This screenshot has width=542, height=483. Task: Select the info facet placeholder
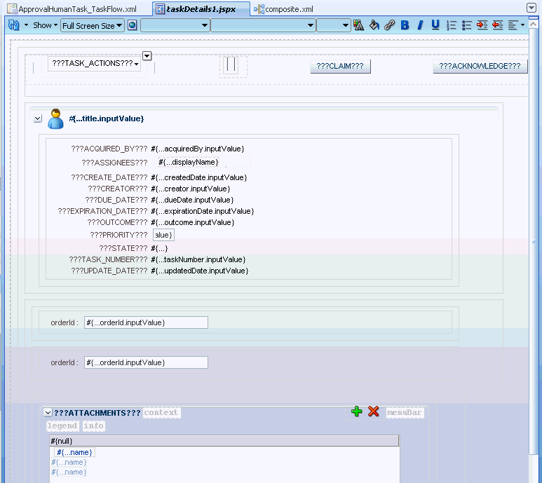[x=94, y=426]
